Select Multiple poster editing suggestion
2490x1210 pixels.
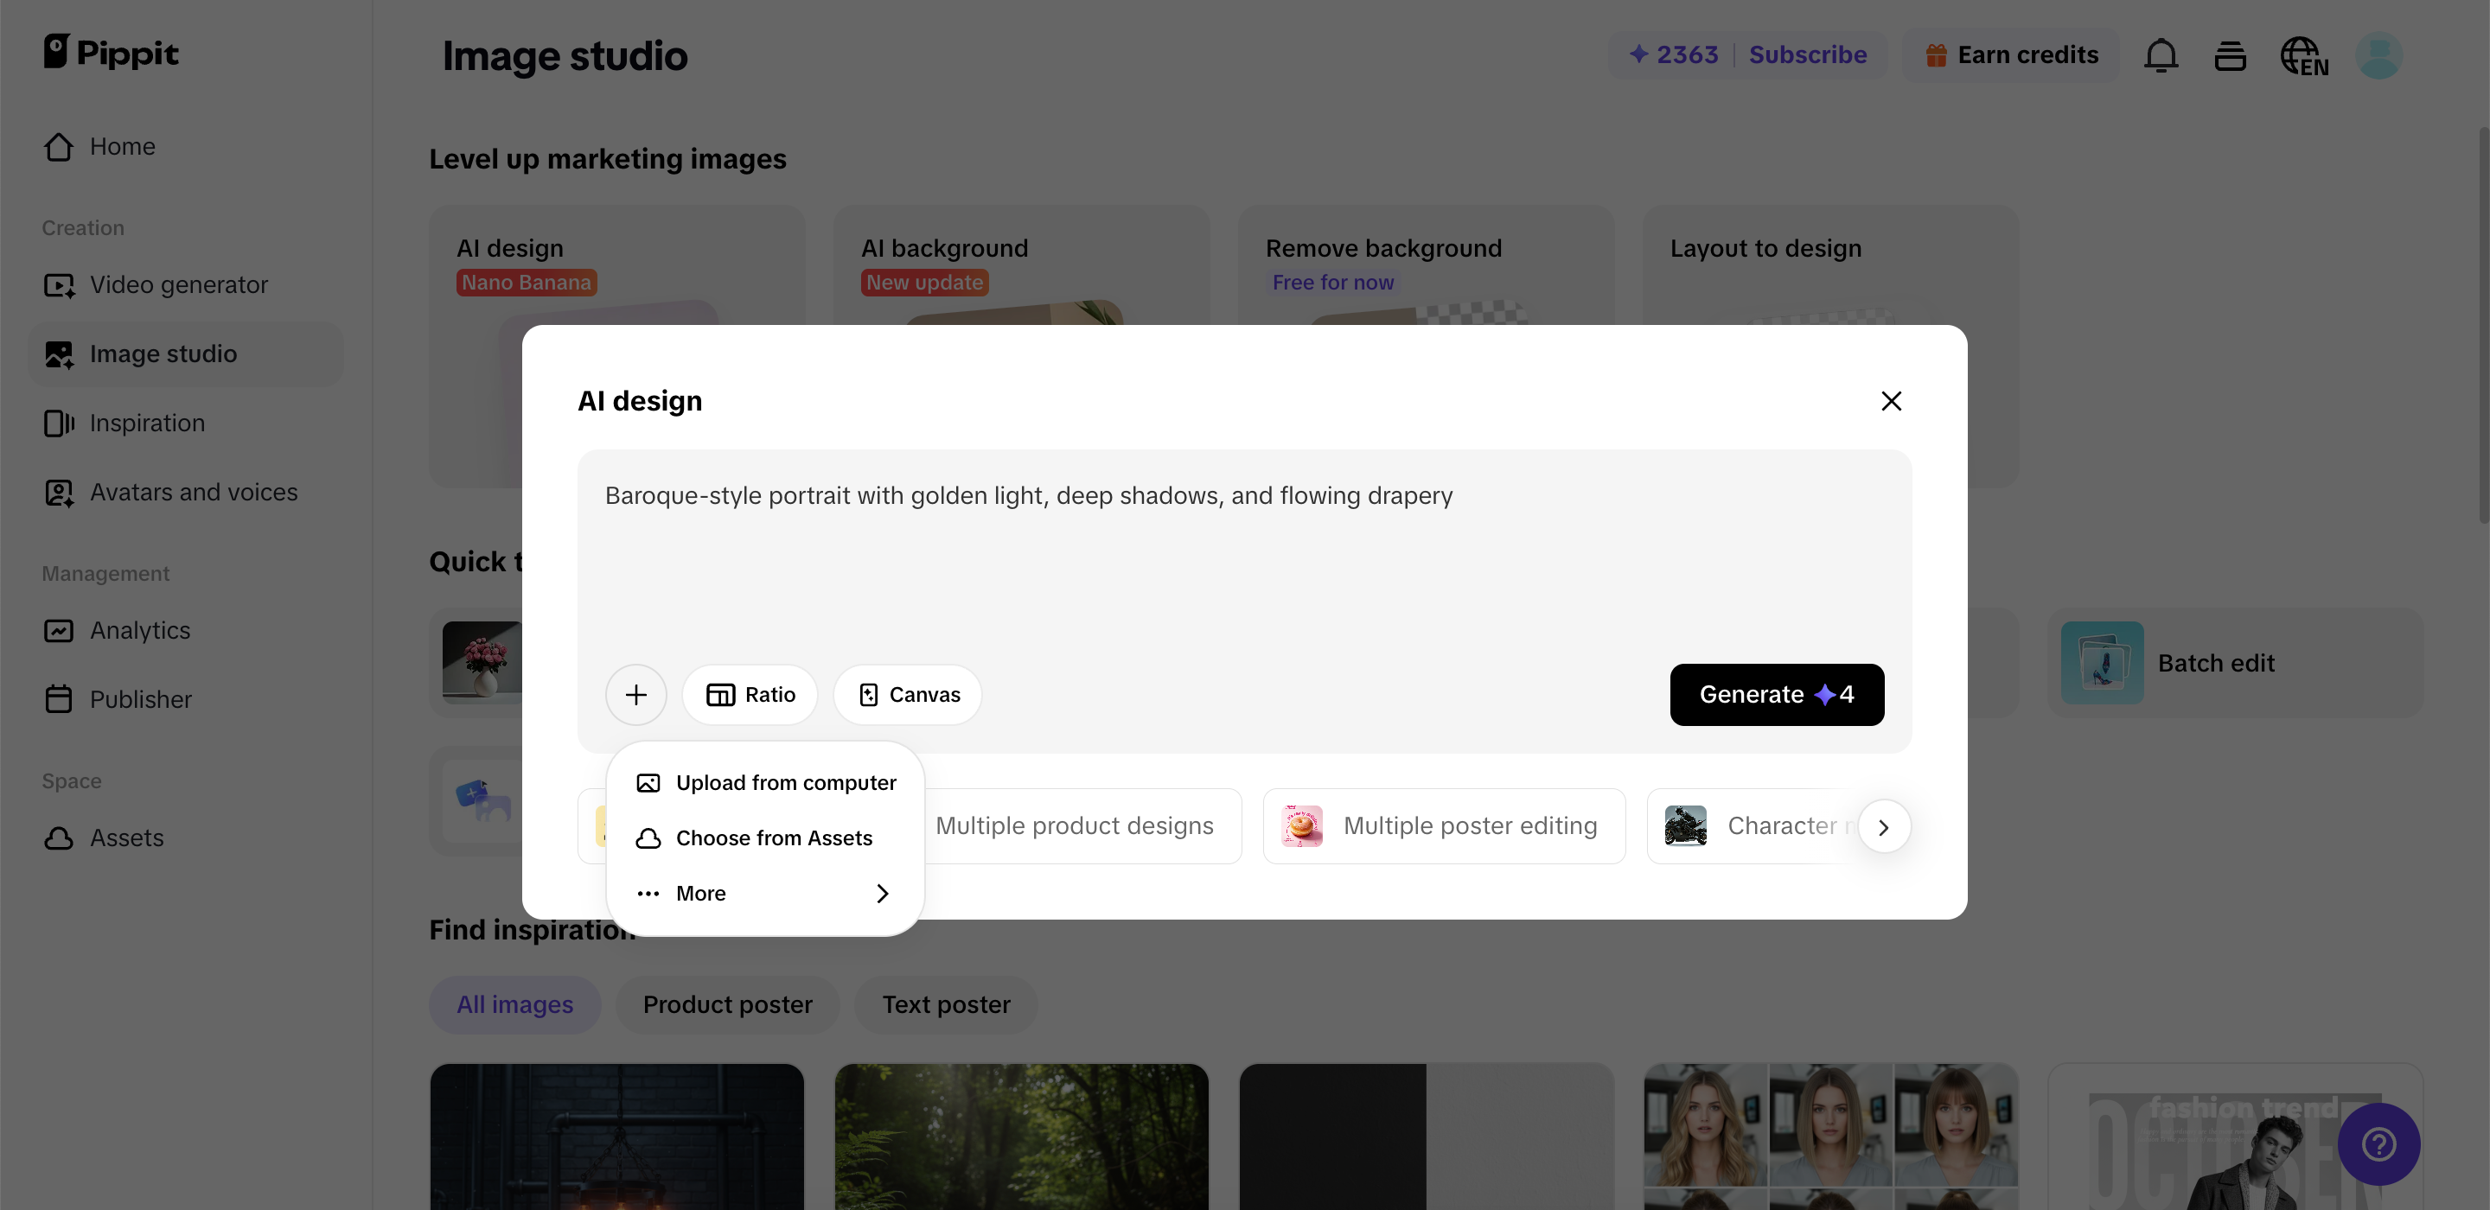1443,825
